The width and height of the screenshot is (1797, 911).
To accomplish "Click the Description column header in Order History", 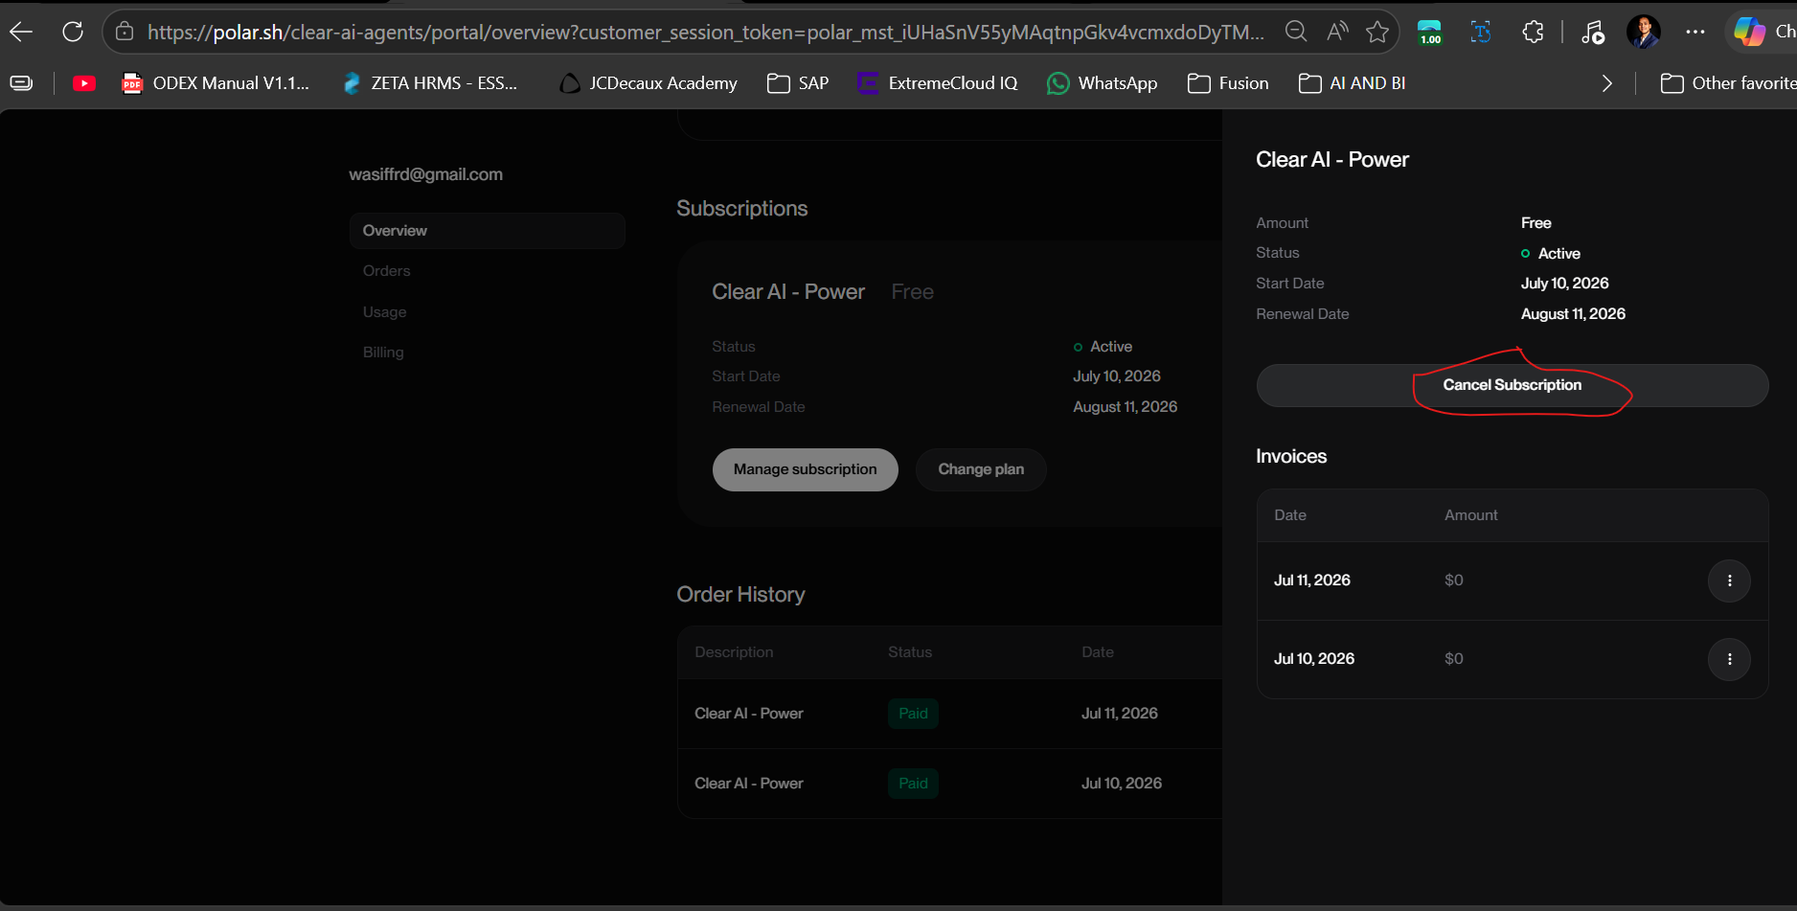I will pyautogui.click(x=734, y=652).
